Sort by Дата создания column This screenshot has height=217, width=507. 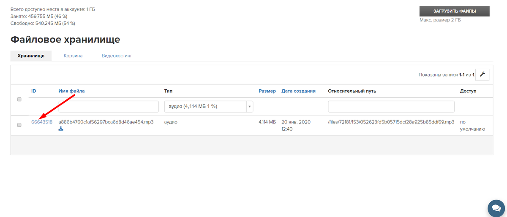[298, 91]
